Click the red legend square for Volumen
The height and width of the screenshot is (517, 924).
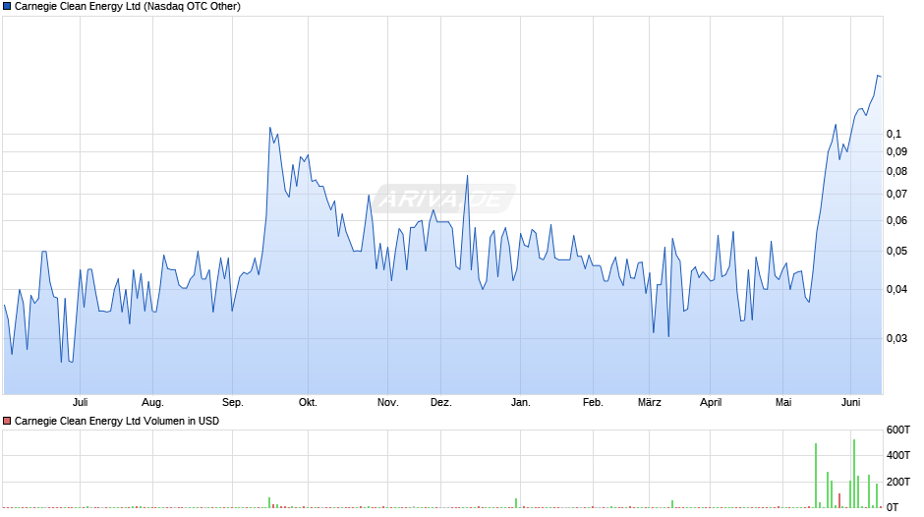click(7, 421)
